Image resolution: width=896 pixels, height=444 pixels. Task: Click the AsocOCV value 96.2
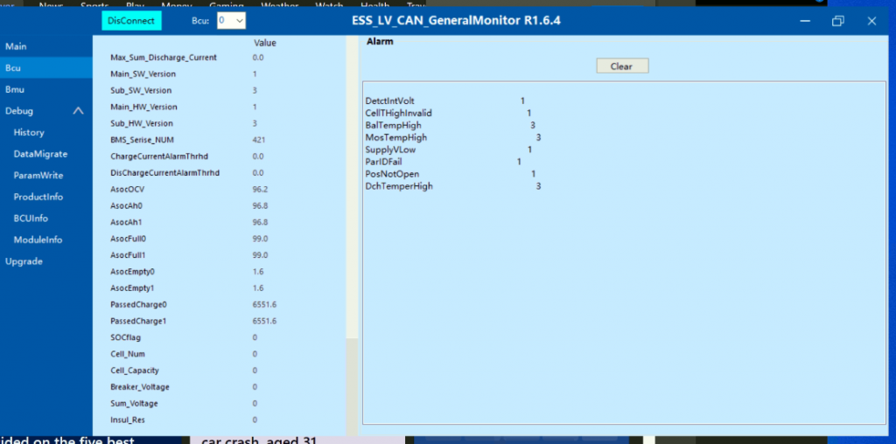(260, 190)
